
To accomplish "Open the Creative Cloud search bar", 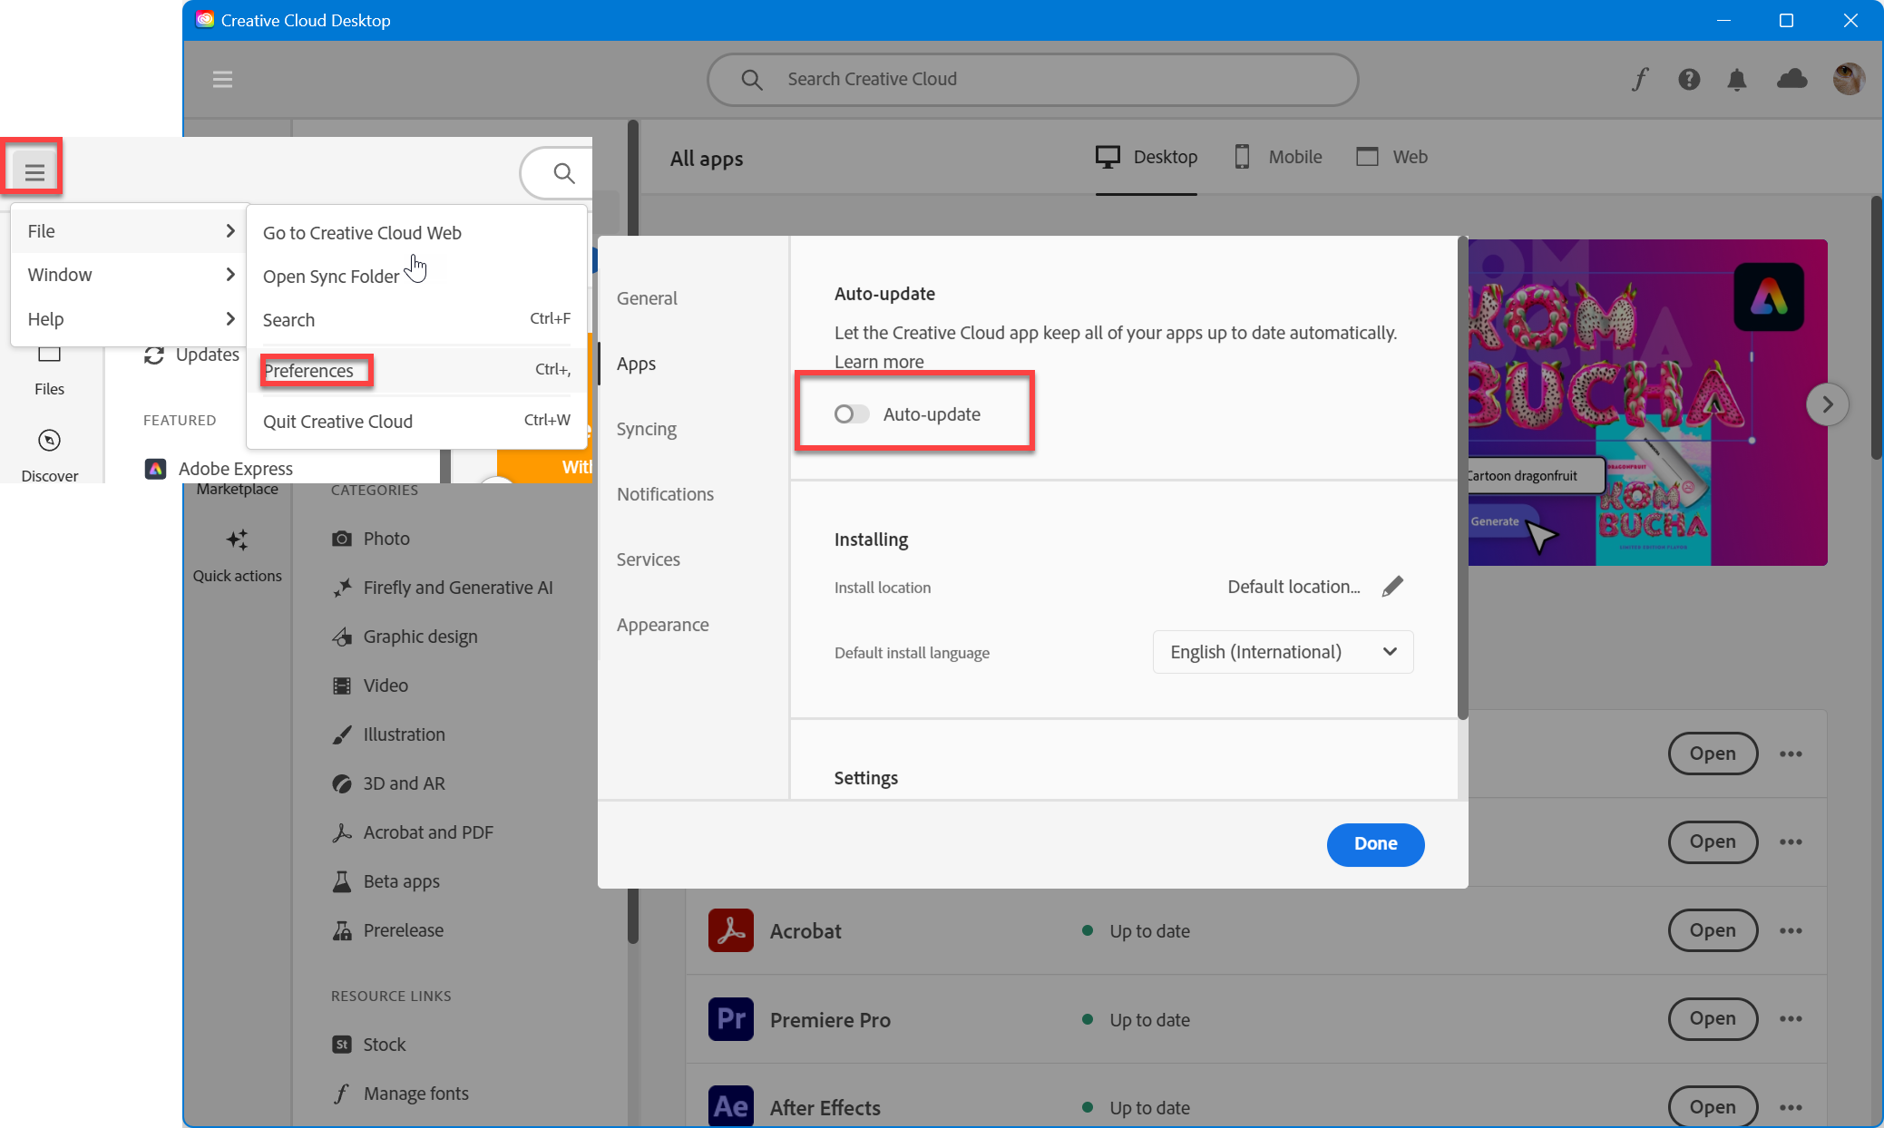I will [x=1032, y=78].
